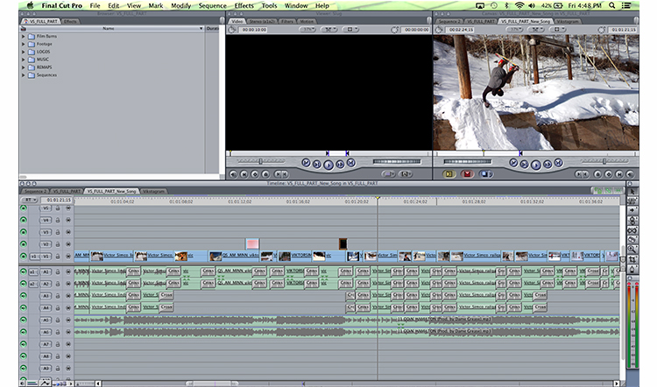Click the timeline current timecode field
Viewport: 657px width, 387px height.
(x=58, y=200)
